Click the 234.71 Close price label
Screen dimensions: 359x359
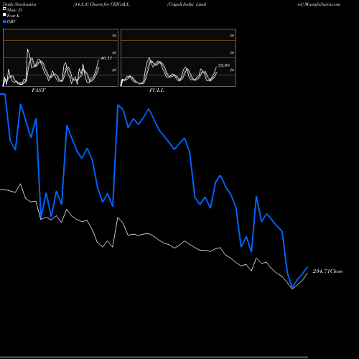click(x=328, y=271)
